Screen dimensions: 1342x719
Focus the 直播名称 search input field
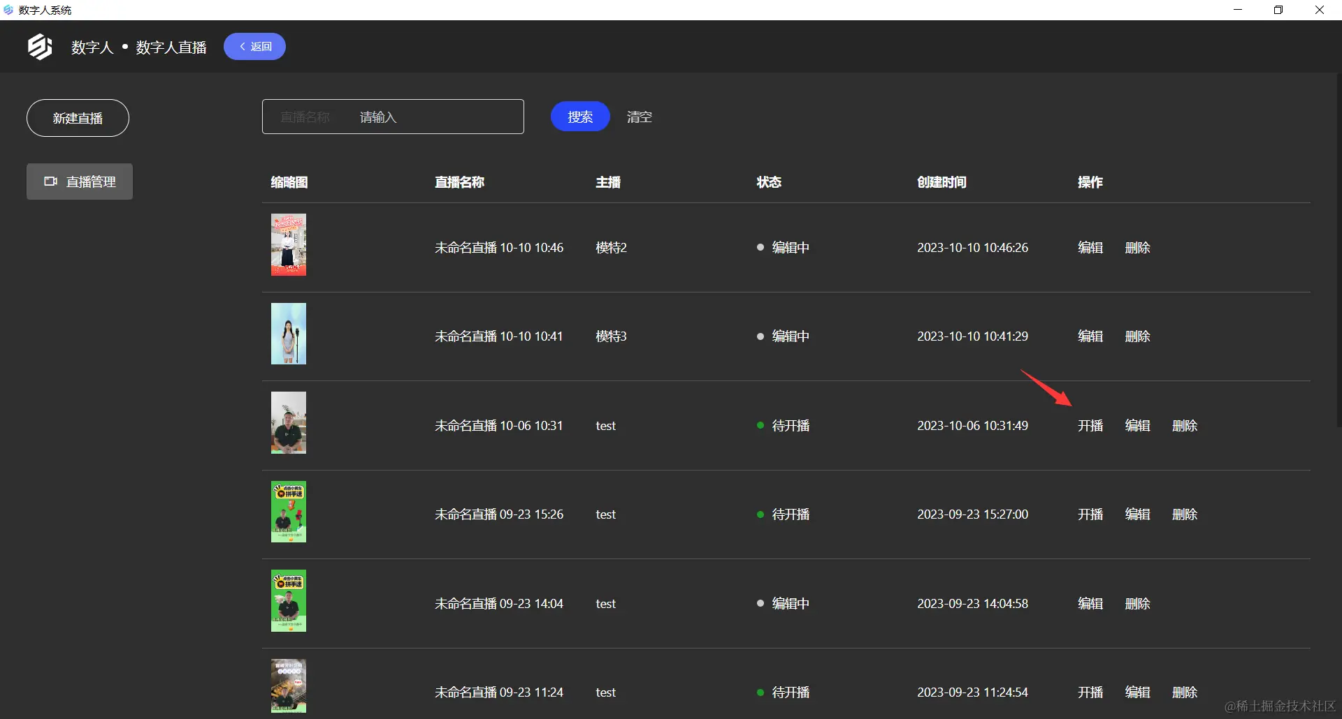pyautogui.click(x=393, y=117)
